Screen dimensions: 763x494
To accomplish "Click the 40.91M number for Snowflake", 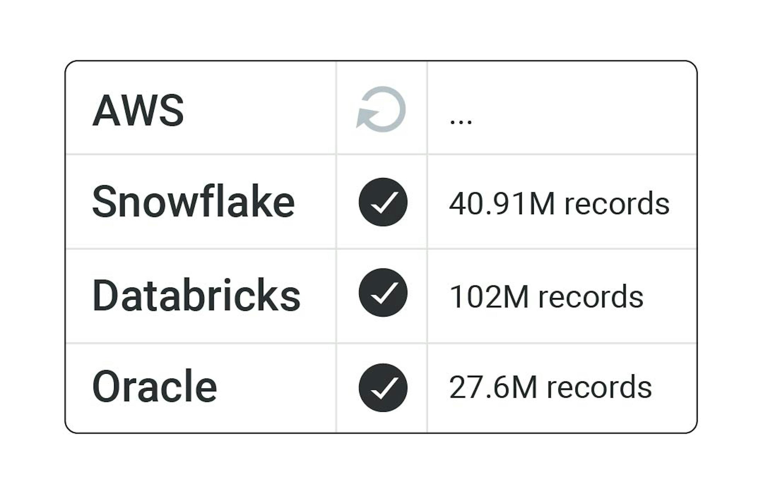I will coord(501,203).
